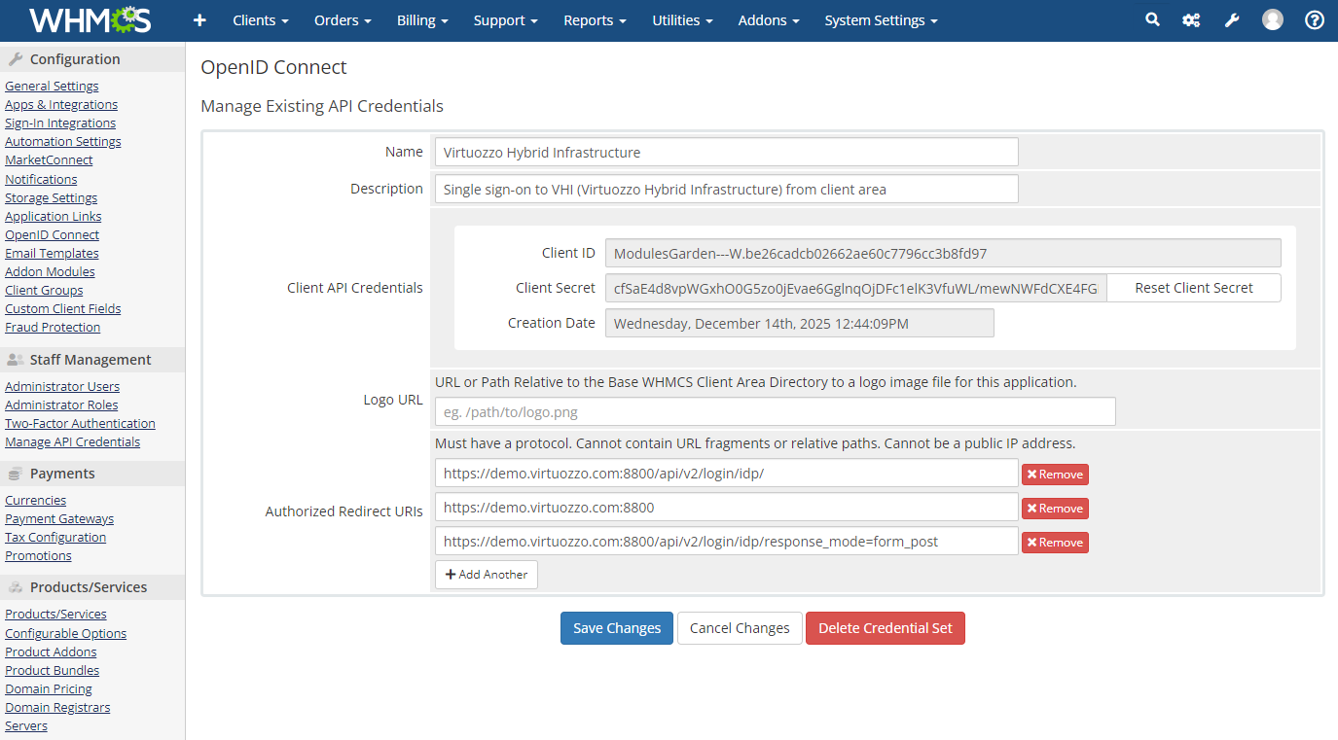Remove the first redirect URI with its X icon
The image size is (1338, 740).
click(x=1055, y=474)
